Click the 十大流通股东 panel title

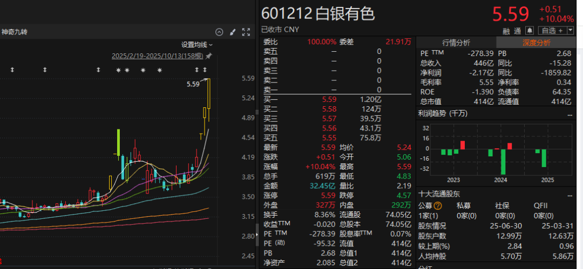click(x=439, y=195)
